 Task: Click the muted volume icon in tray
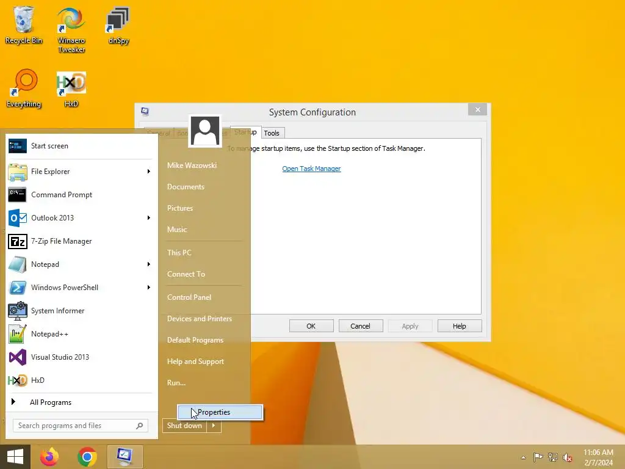(567, 457)
